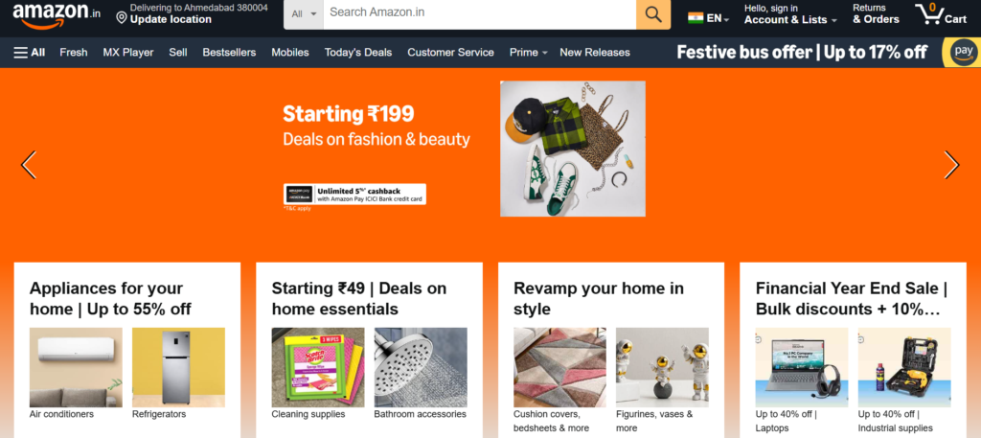Open the Refrigerators product thumbnail
The width and height of the screenshot is (981, 438).
[x=178, y=374]
